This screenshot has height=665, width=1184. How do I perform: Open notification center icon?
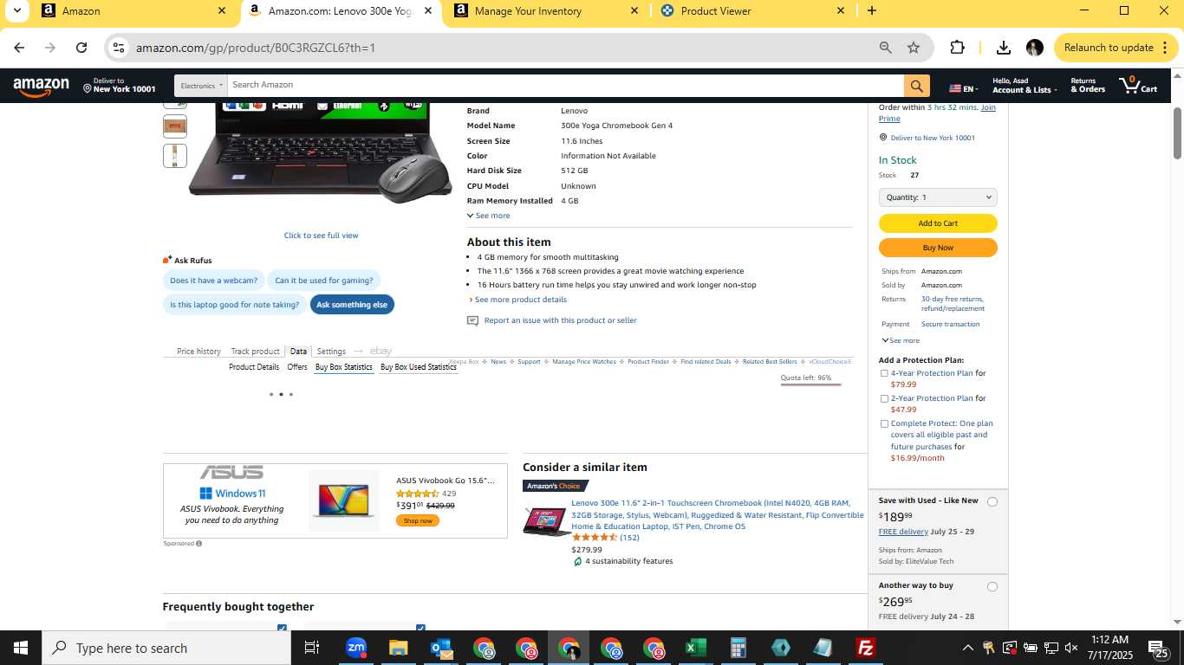[x=1159, y=648]
